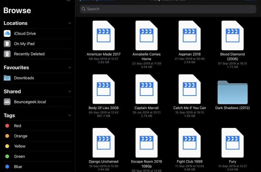The image size is (261, 172).
Task: Select the Blue tag
Action: tap(37, 167)
